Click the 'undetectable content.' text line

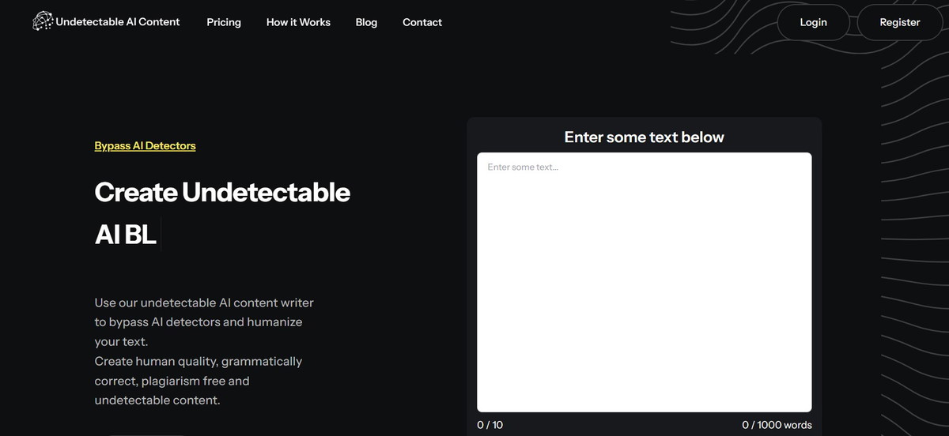pos(157,400)
